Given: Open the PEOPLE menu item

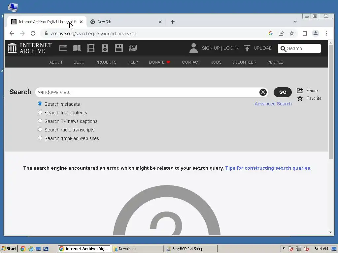Looking at the screenshot, I should click(x=275, y=62).
